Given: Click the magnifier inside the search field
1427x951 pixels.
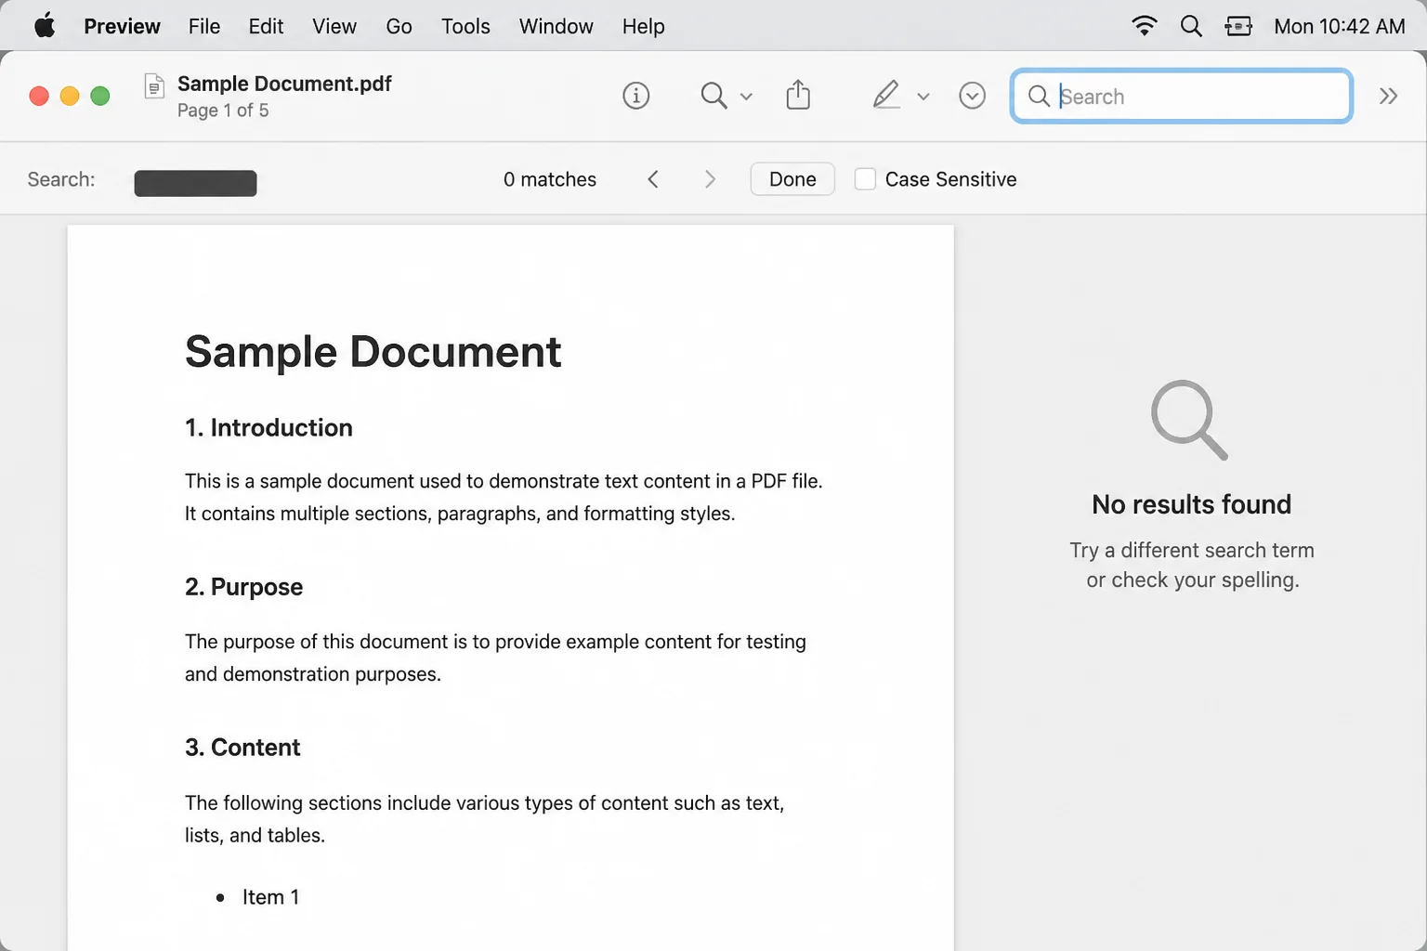Looking at the screenshot, I should pos(1039,96).
